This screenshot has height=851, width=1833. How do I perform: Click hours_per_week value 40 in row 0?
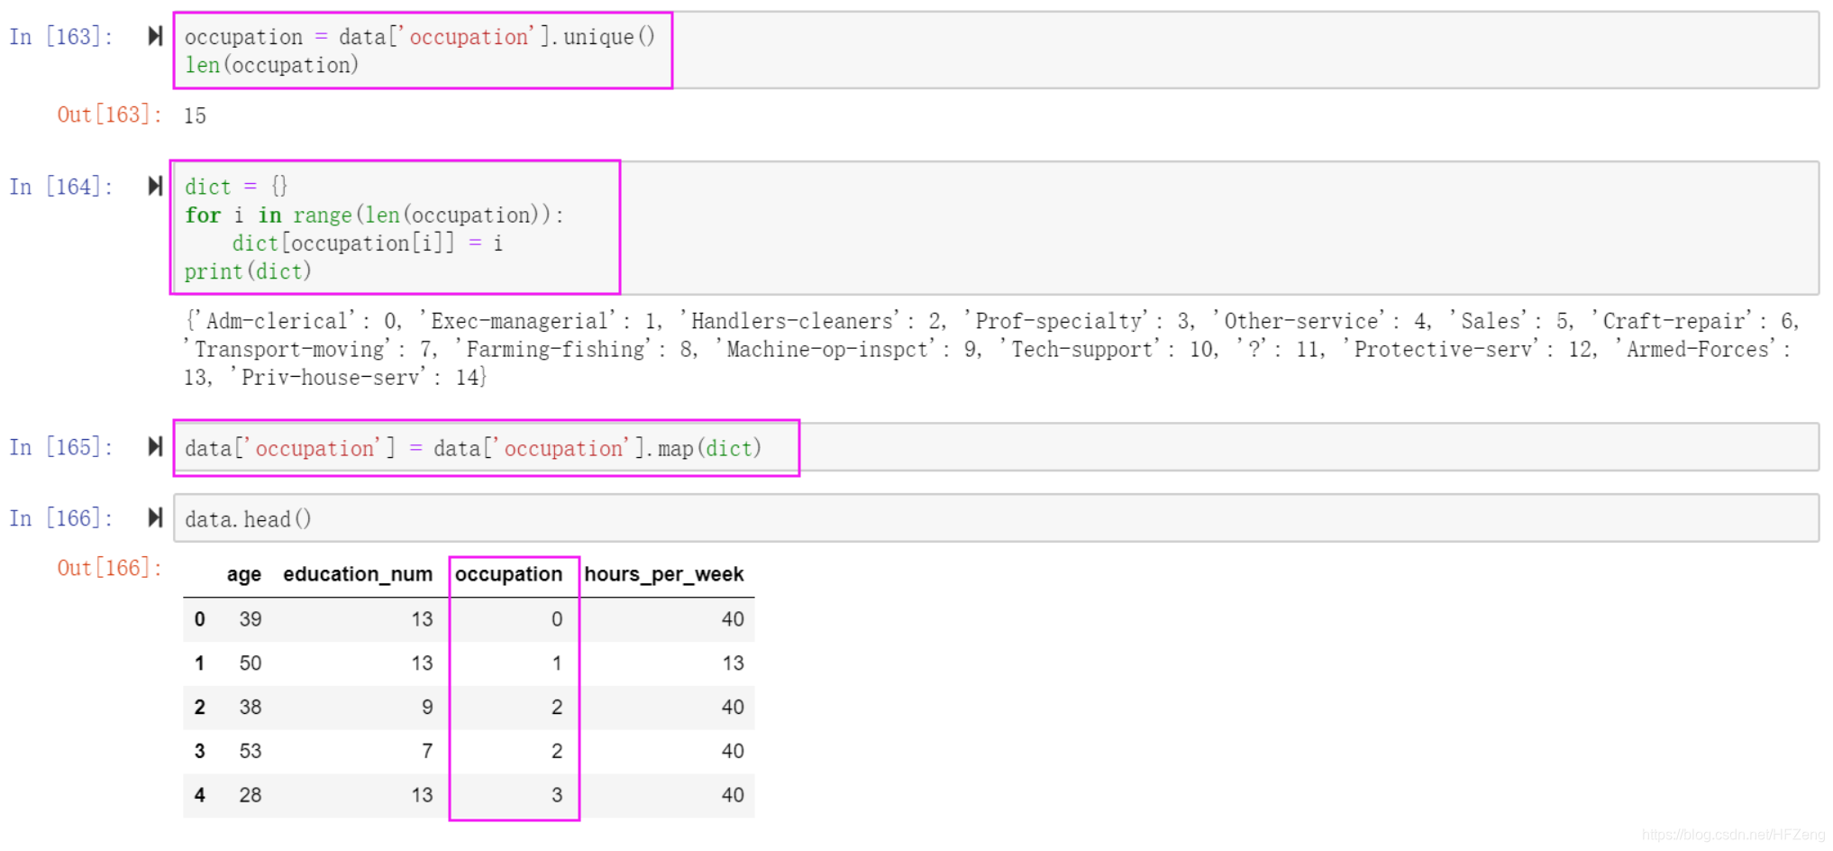click(x=733, y=619)
